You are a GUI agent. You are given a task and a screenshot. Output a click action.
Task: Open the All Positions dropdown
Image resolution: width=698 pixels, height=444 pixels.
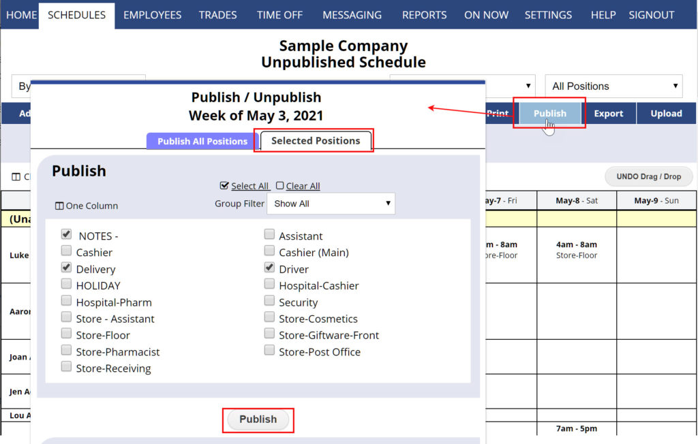tap(612, 86)
